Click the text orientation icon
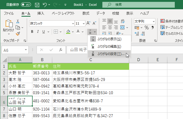 [118, 34]
